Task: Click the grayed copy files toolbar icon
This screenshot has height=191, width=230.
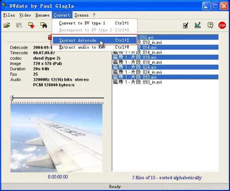Action: click(x=19, y=25)
